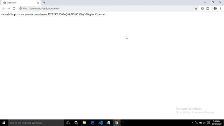
Task: Click the Ripples Code anchor markup text
Action: point(53,14)
